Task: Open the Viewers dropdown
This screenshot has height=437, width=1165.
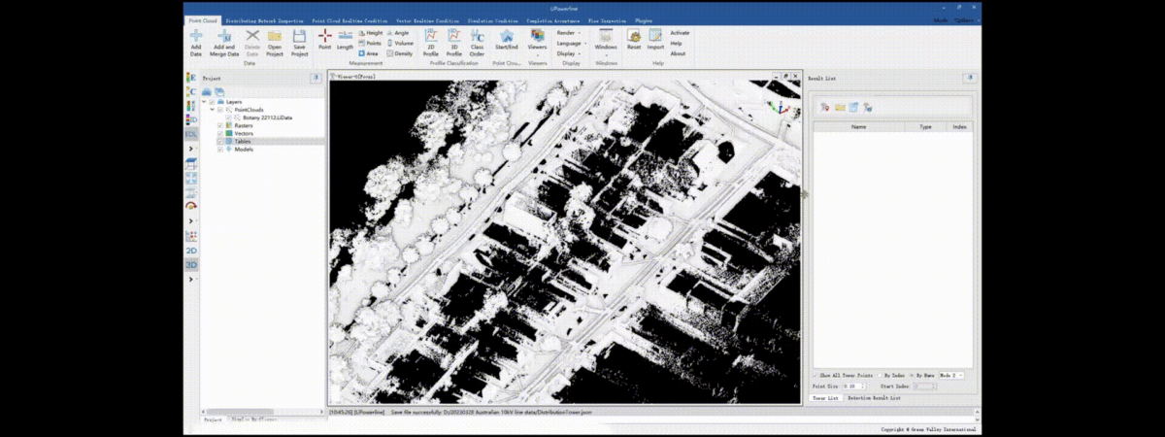Action: point(537,40)
